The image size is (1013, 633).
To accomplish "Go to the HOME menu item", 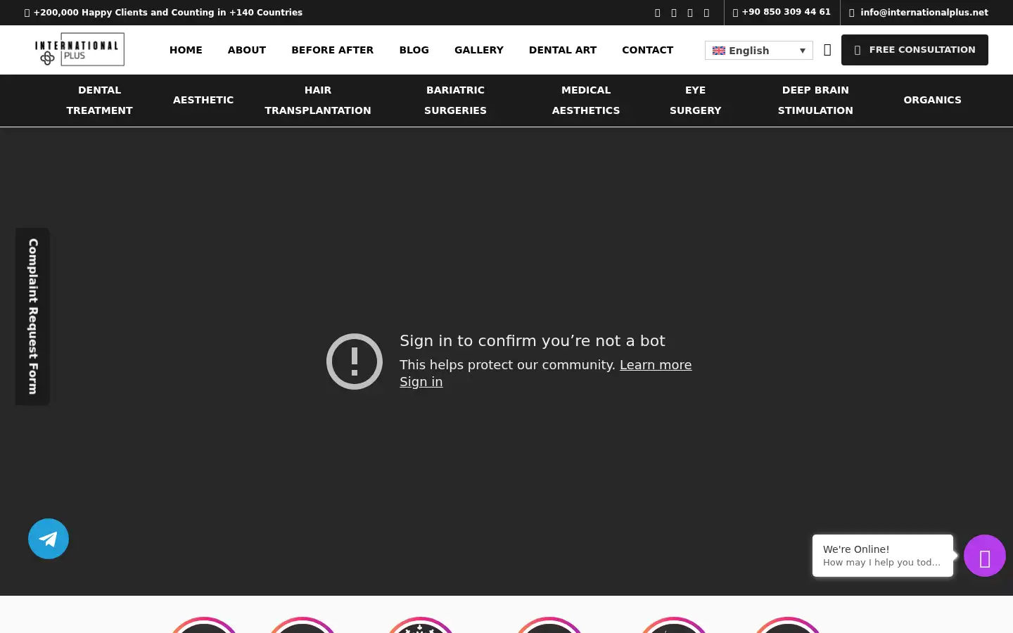I will 186,50.
